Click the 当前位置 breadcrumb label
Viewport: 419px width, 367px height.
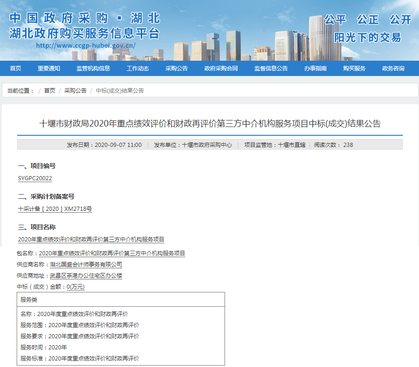tap(20, 91)
